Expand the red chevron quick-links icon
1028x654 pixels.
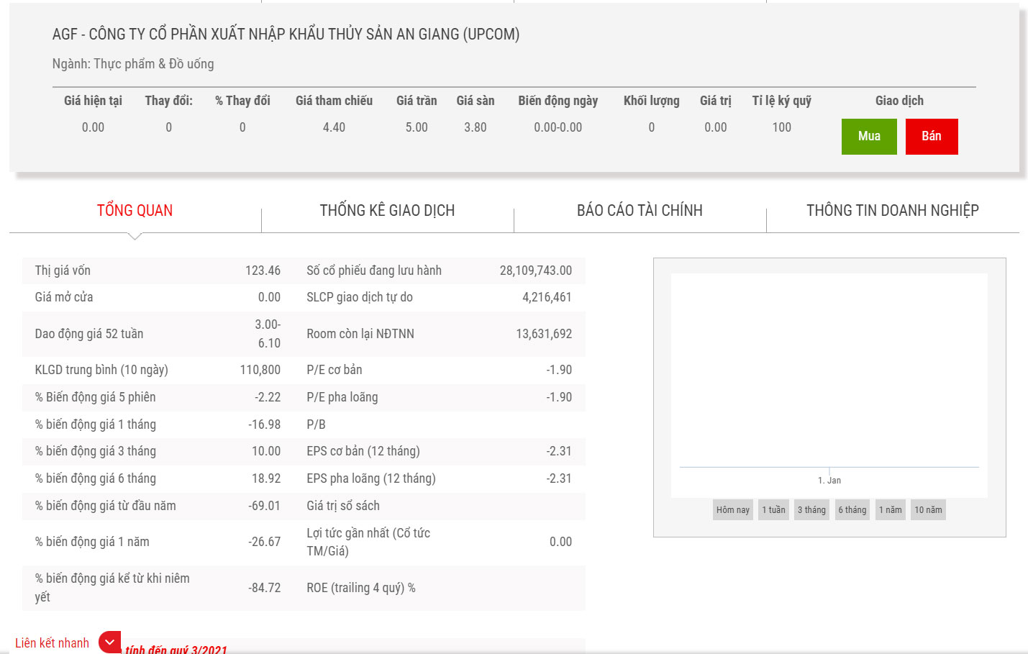click(109, 642)
